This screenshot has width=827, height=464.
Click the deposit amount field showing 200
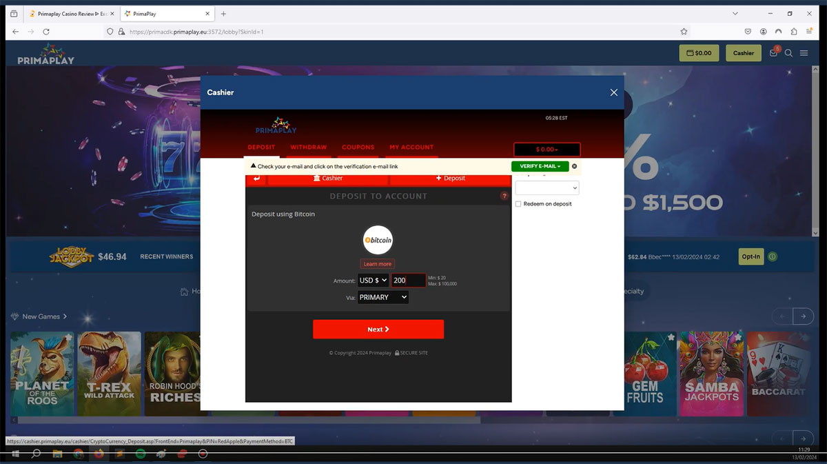click(x=408, y=281)
